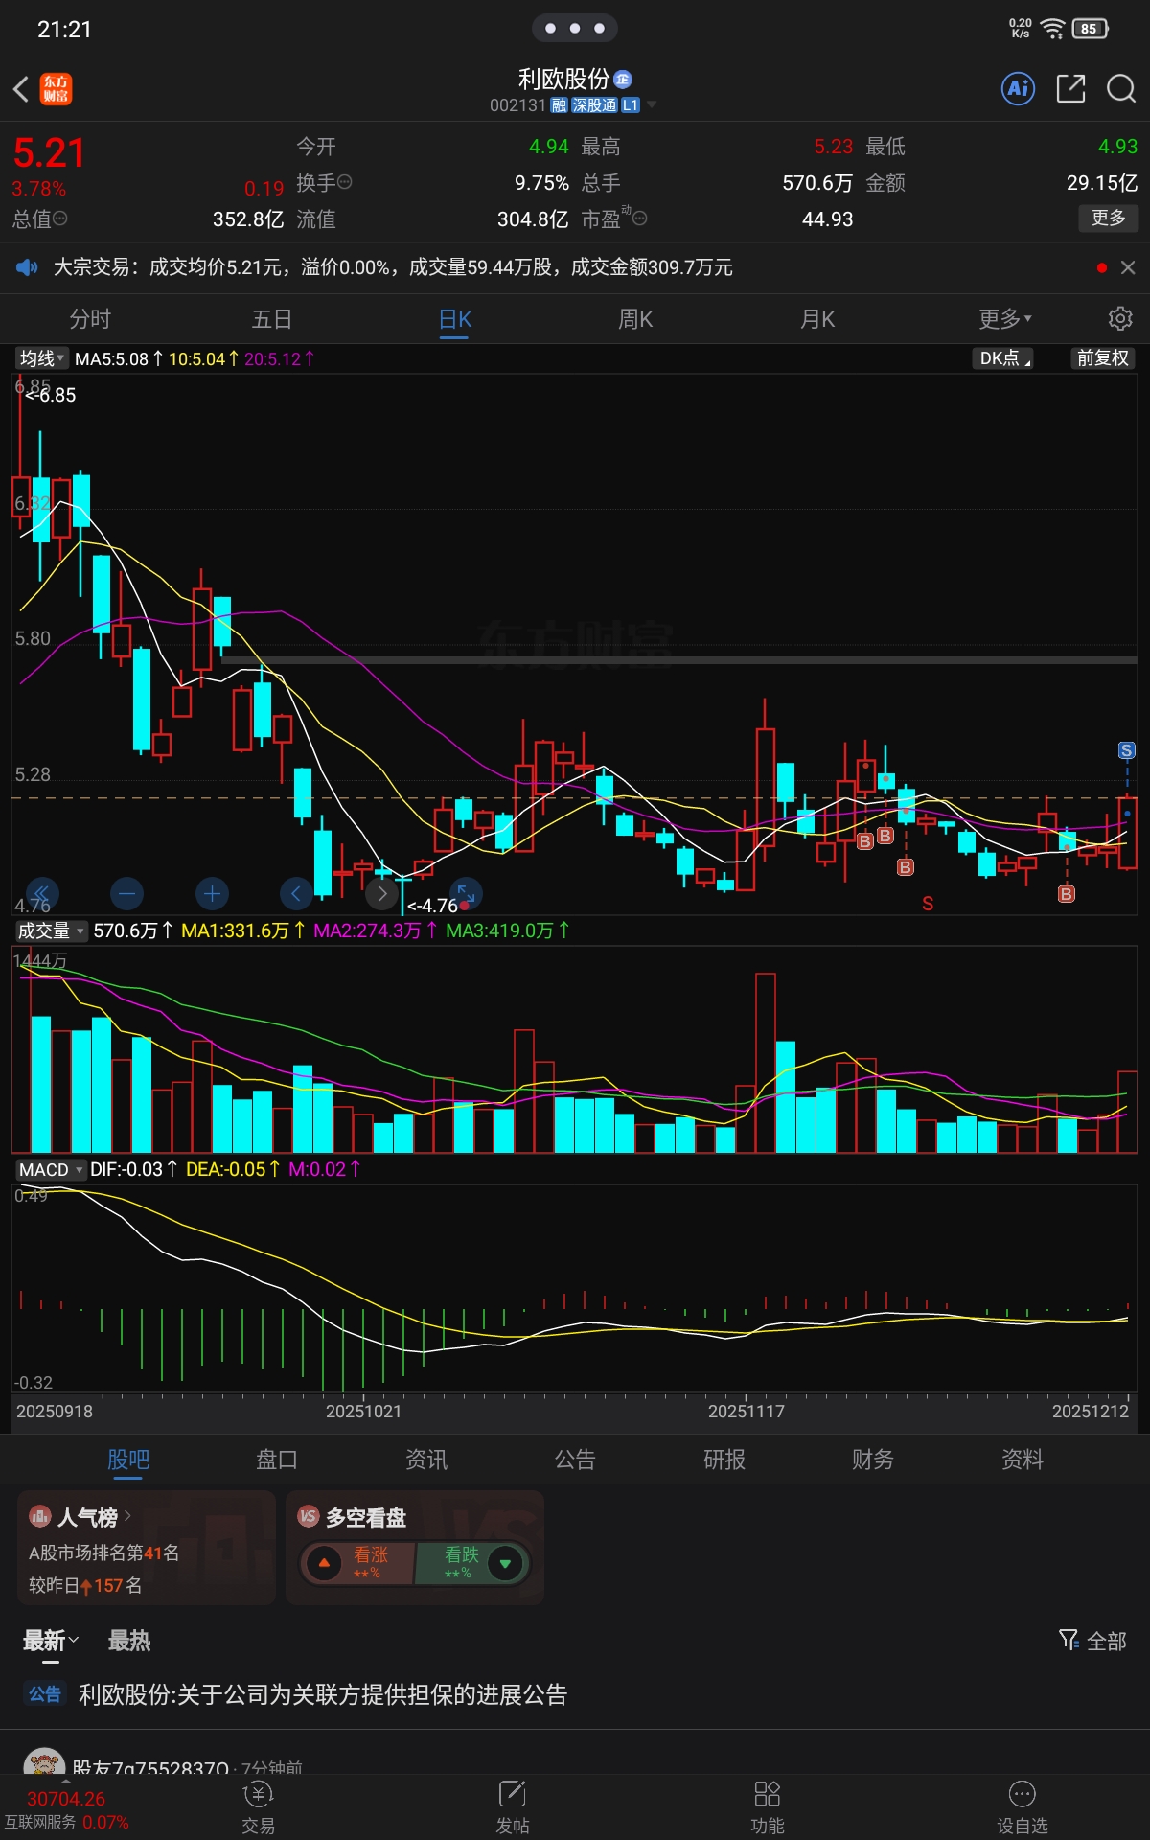Expand the 均线 indicator dropdown
Image resolution: width=1150 pixels, height=1840 pixels.
(42, 358)
